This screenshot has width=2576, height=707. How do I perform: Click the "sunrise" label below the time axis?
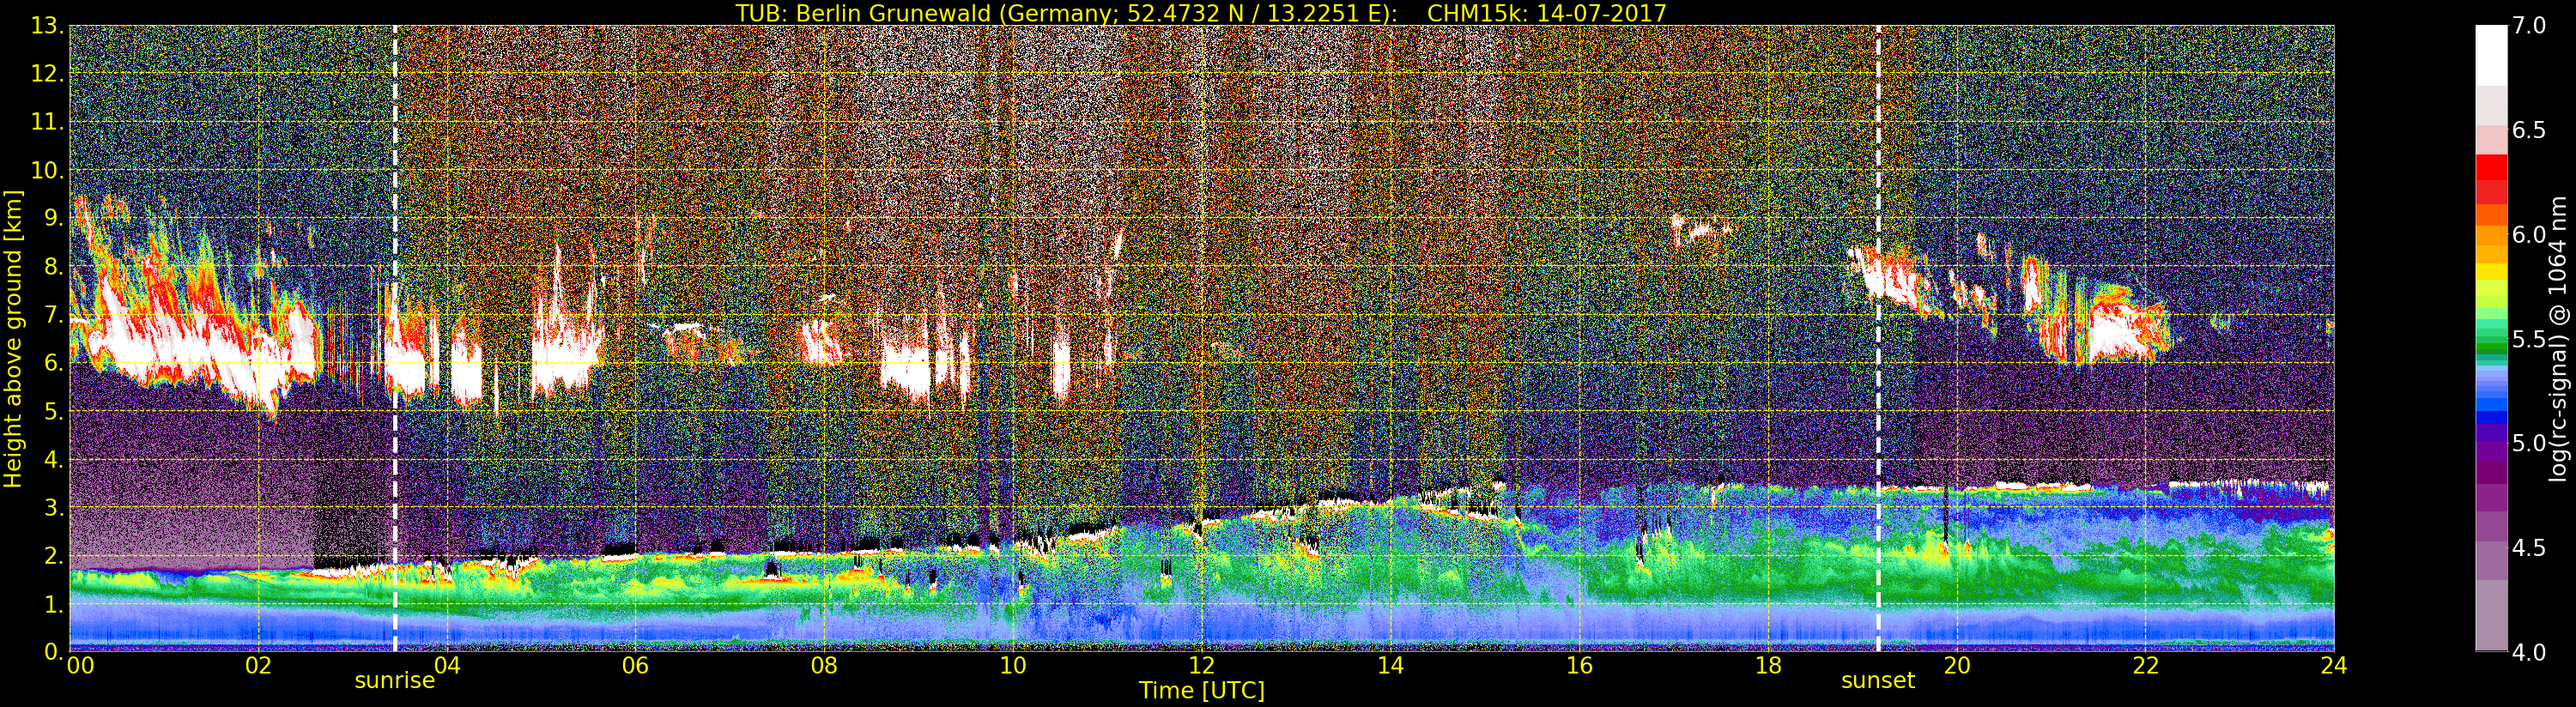(395, 681)
